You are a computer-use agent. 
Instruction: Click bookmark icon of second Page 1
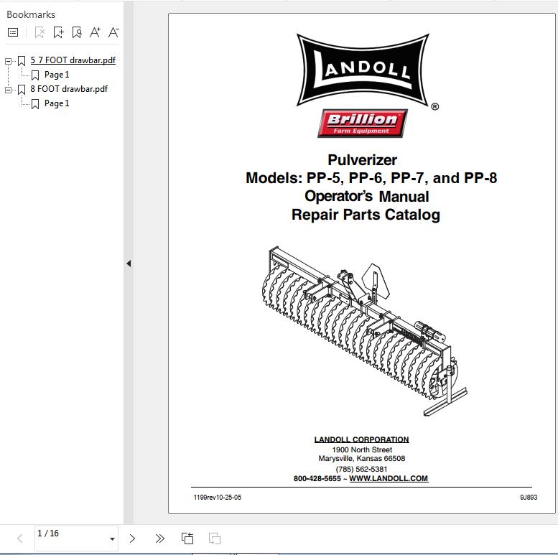coord(35,104)
